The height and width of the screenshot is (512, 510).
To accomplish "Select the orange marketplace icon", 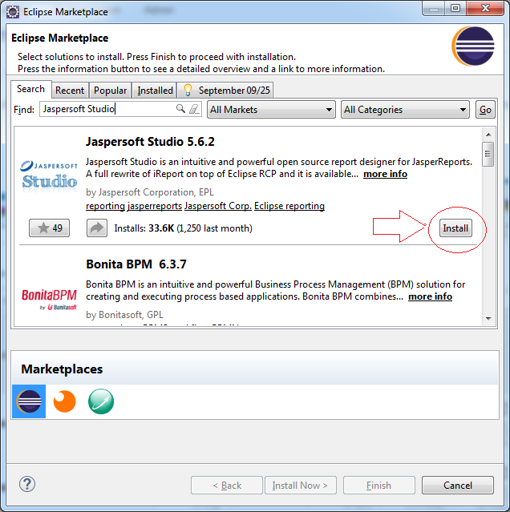I will coord(64,401).
